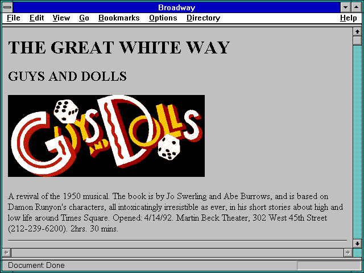Click the vertical scrollbar up arrow
Screen dimensions: 364x273
click(x=357, y=32)
